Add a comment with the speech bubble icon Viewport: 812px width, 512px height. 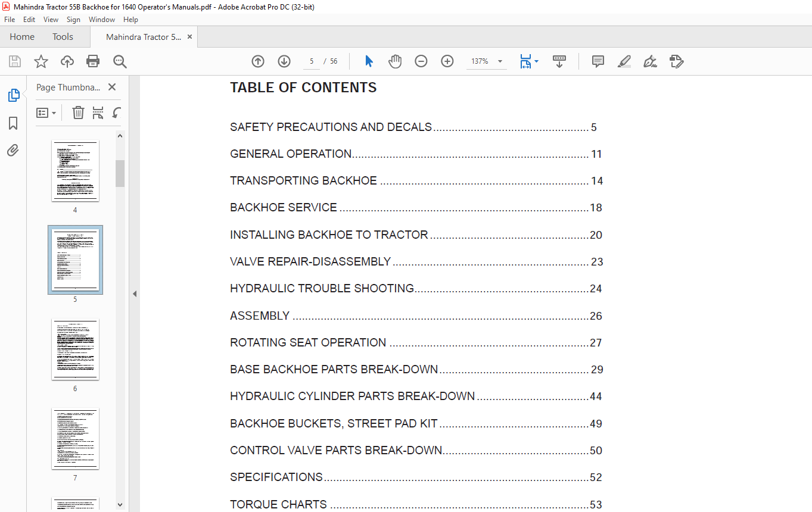pyautogui.click(x=598, y=61)
